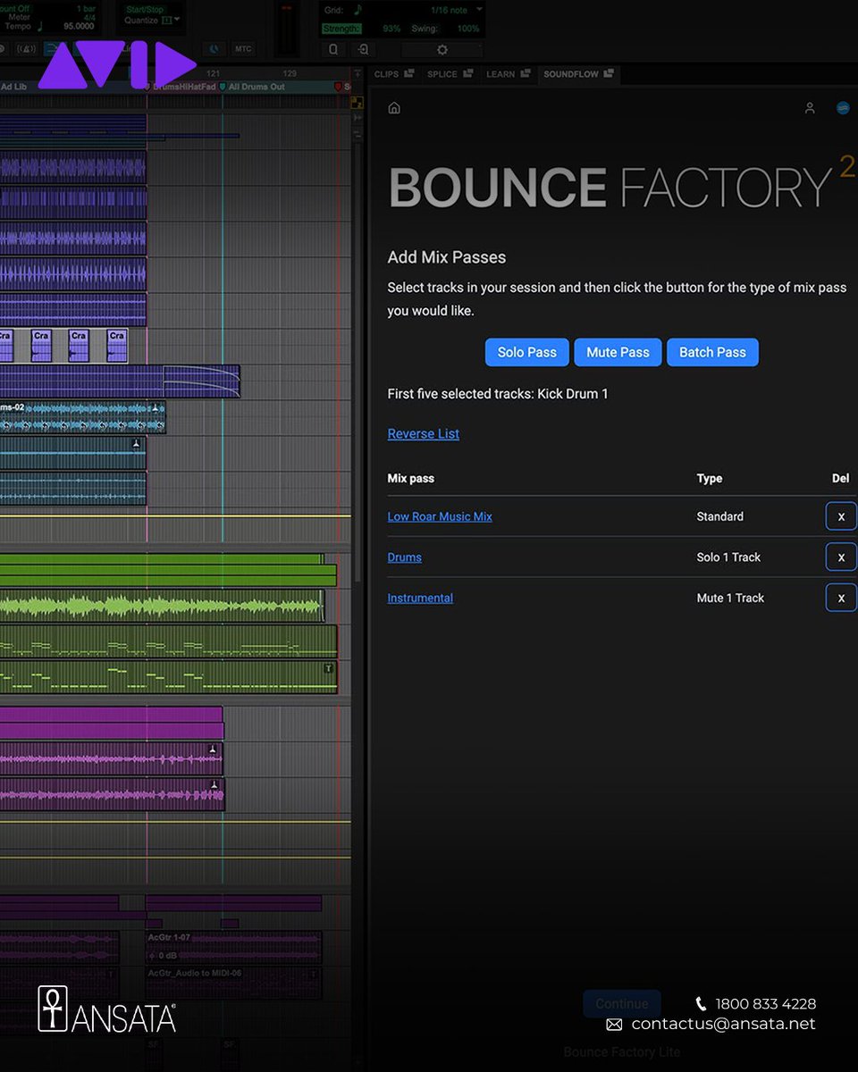
Task: Click the Swing 100% value
Action: point(468,29)
